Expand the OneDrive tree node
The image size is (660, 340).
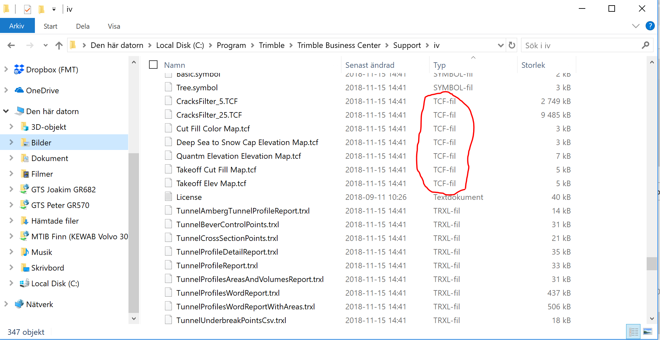6,90
